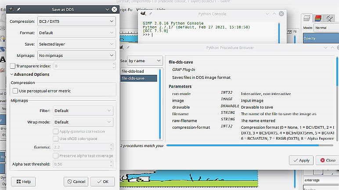Click the shade arrow on Python Procedure Browser titlebar

click(x=325, y=47)
